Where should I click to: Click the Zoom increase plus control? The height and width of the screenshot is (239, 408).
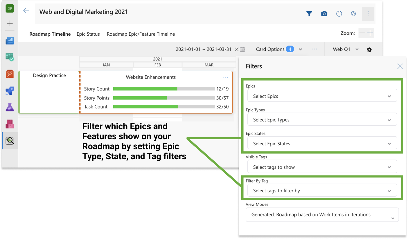click(370, 33)
